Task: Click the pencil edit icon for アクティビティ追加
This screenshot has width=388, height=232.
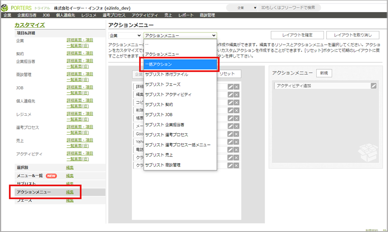Action: coord(373,86)
